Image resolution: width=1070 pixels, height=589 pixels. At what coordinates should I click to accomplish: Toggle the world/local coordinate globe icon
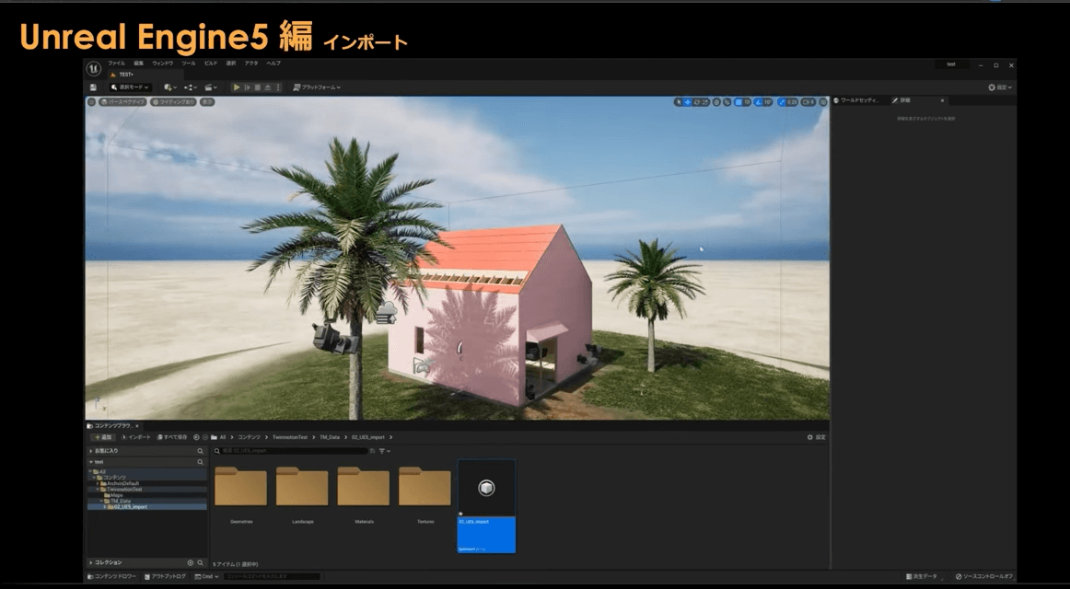tap(716, 102)
